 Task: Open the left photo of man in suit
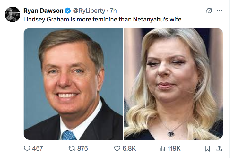73,84
